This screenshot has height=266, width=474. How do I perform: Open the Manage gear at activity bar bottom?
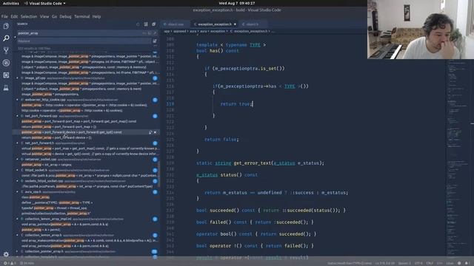point(6,254)
